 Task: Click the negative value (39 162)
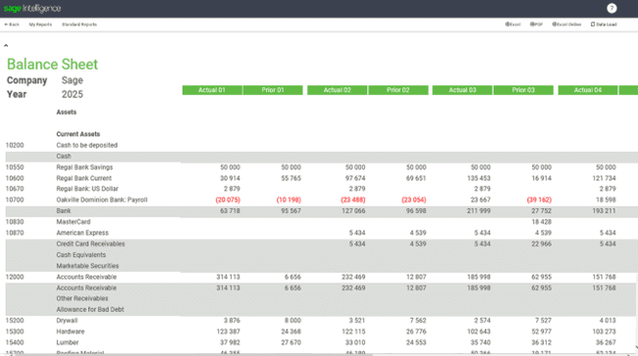pos(539,199)
